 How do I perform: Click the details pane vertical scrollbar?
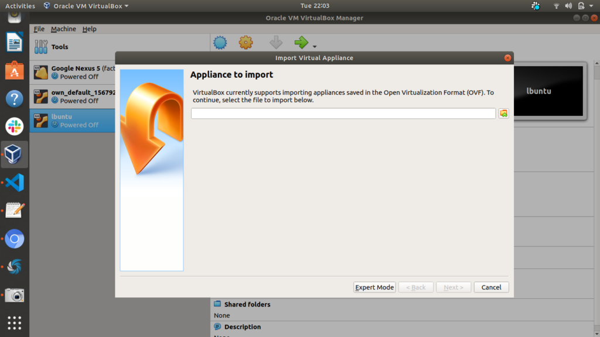tap(596, 199)
